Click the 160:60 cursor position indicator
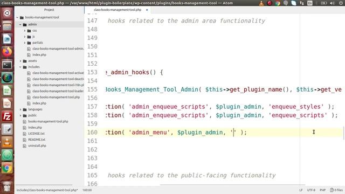This screenshot has width=345, height=194. [x=87, y=190]
